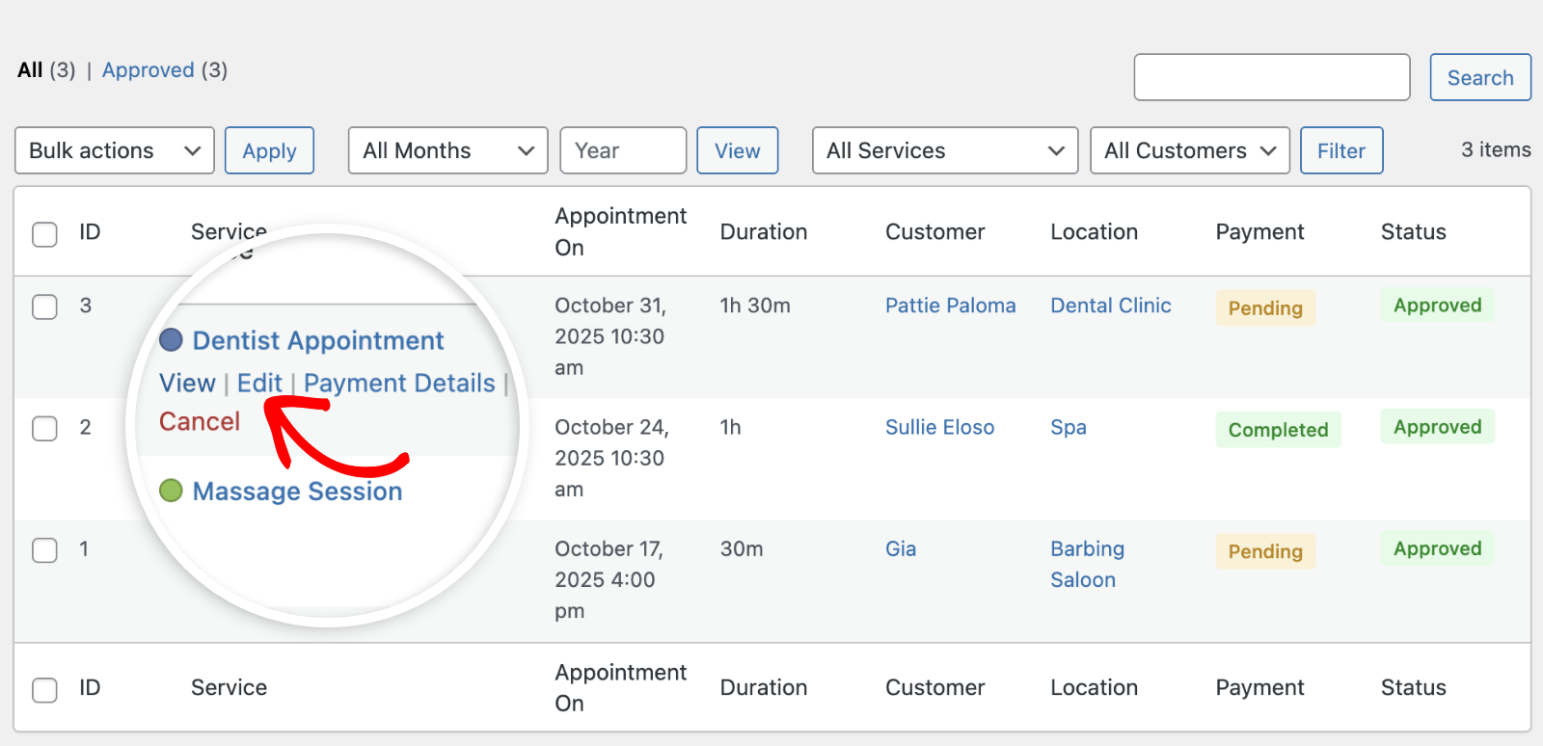Click the Search button
Image resolution: width=1543 pixels, height=746 pixels.
1480,77
